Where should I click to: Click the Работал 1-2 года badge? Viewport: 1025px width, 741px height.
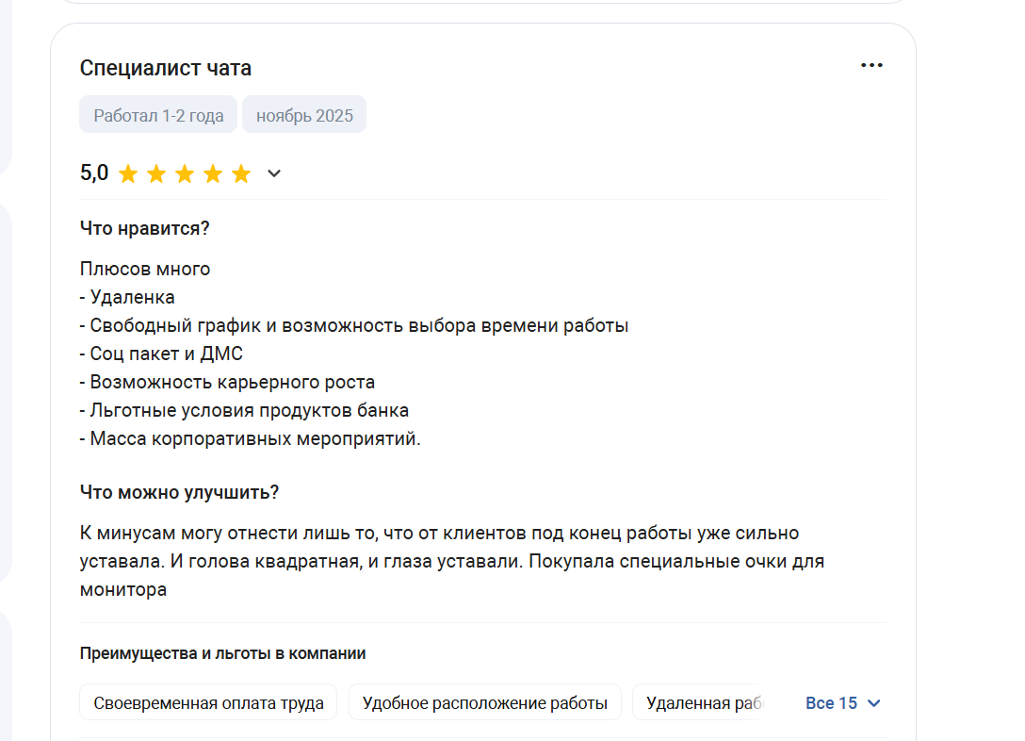158,115
